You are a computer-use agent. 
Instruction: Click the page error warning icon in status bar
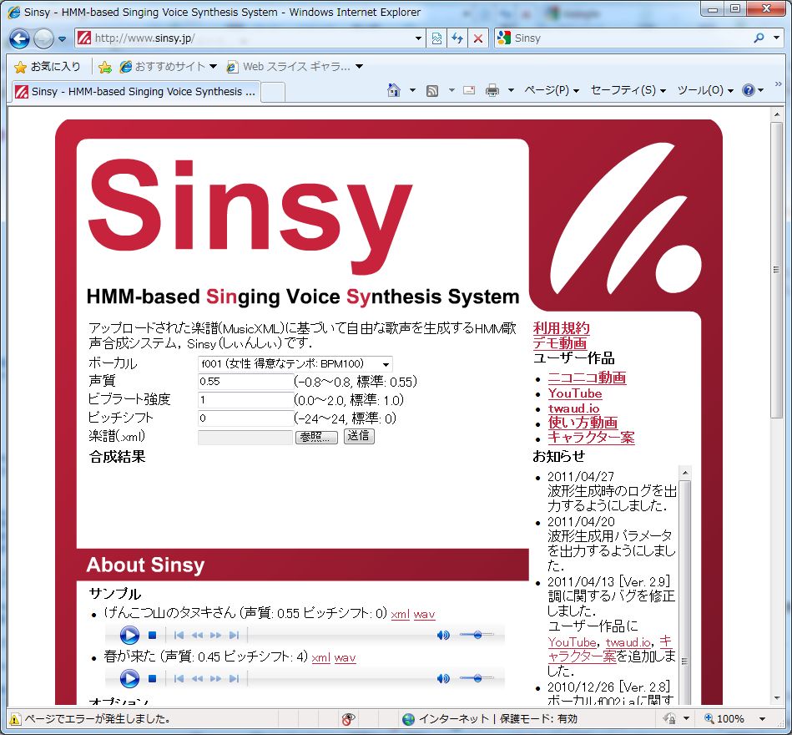coord(15,719)
